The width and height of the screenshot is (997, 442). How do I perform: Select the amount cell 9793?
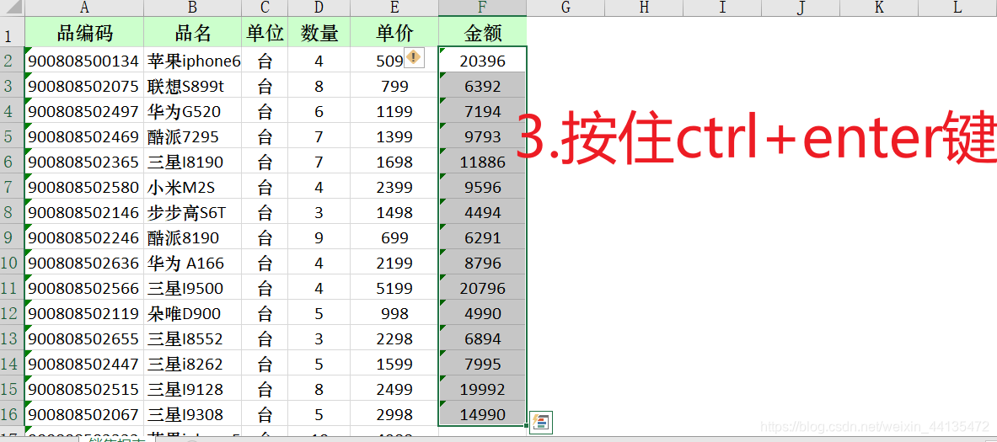point(483,136)
